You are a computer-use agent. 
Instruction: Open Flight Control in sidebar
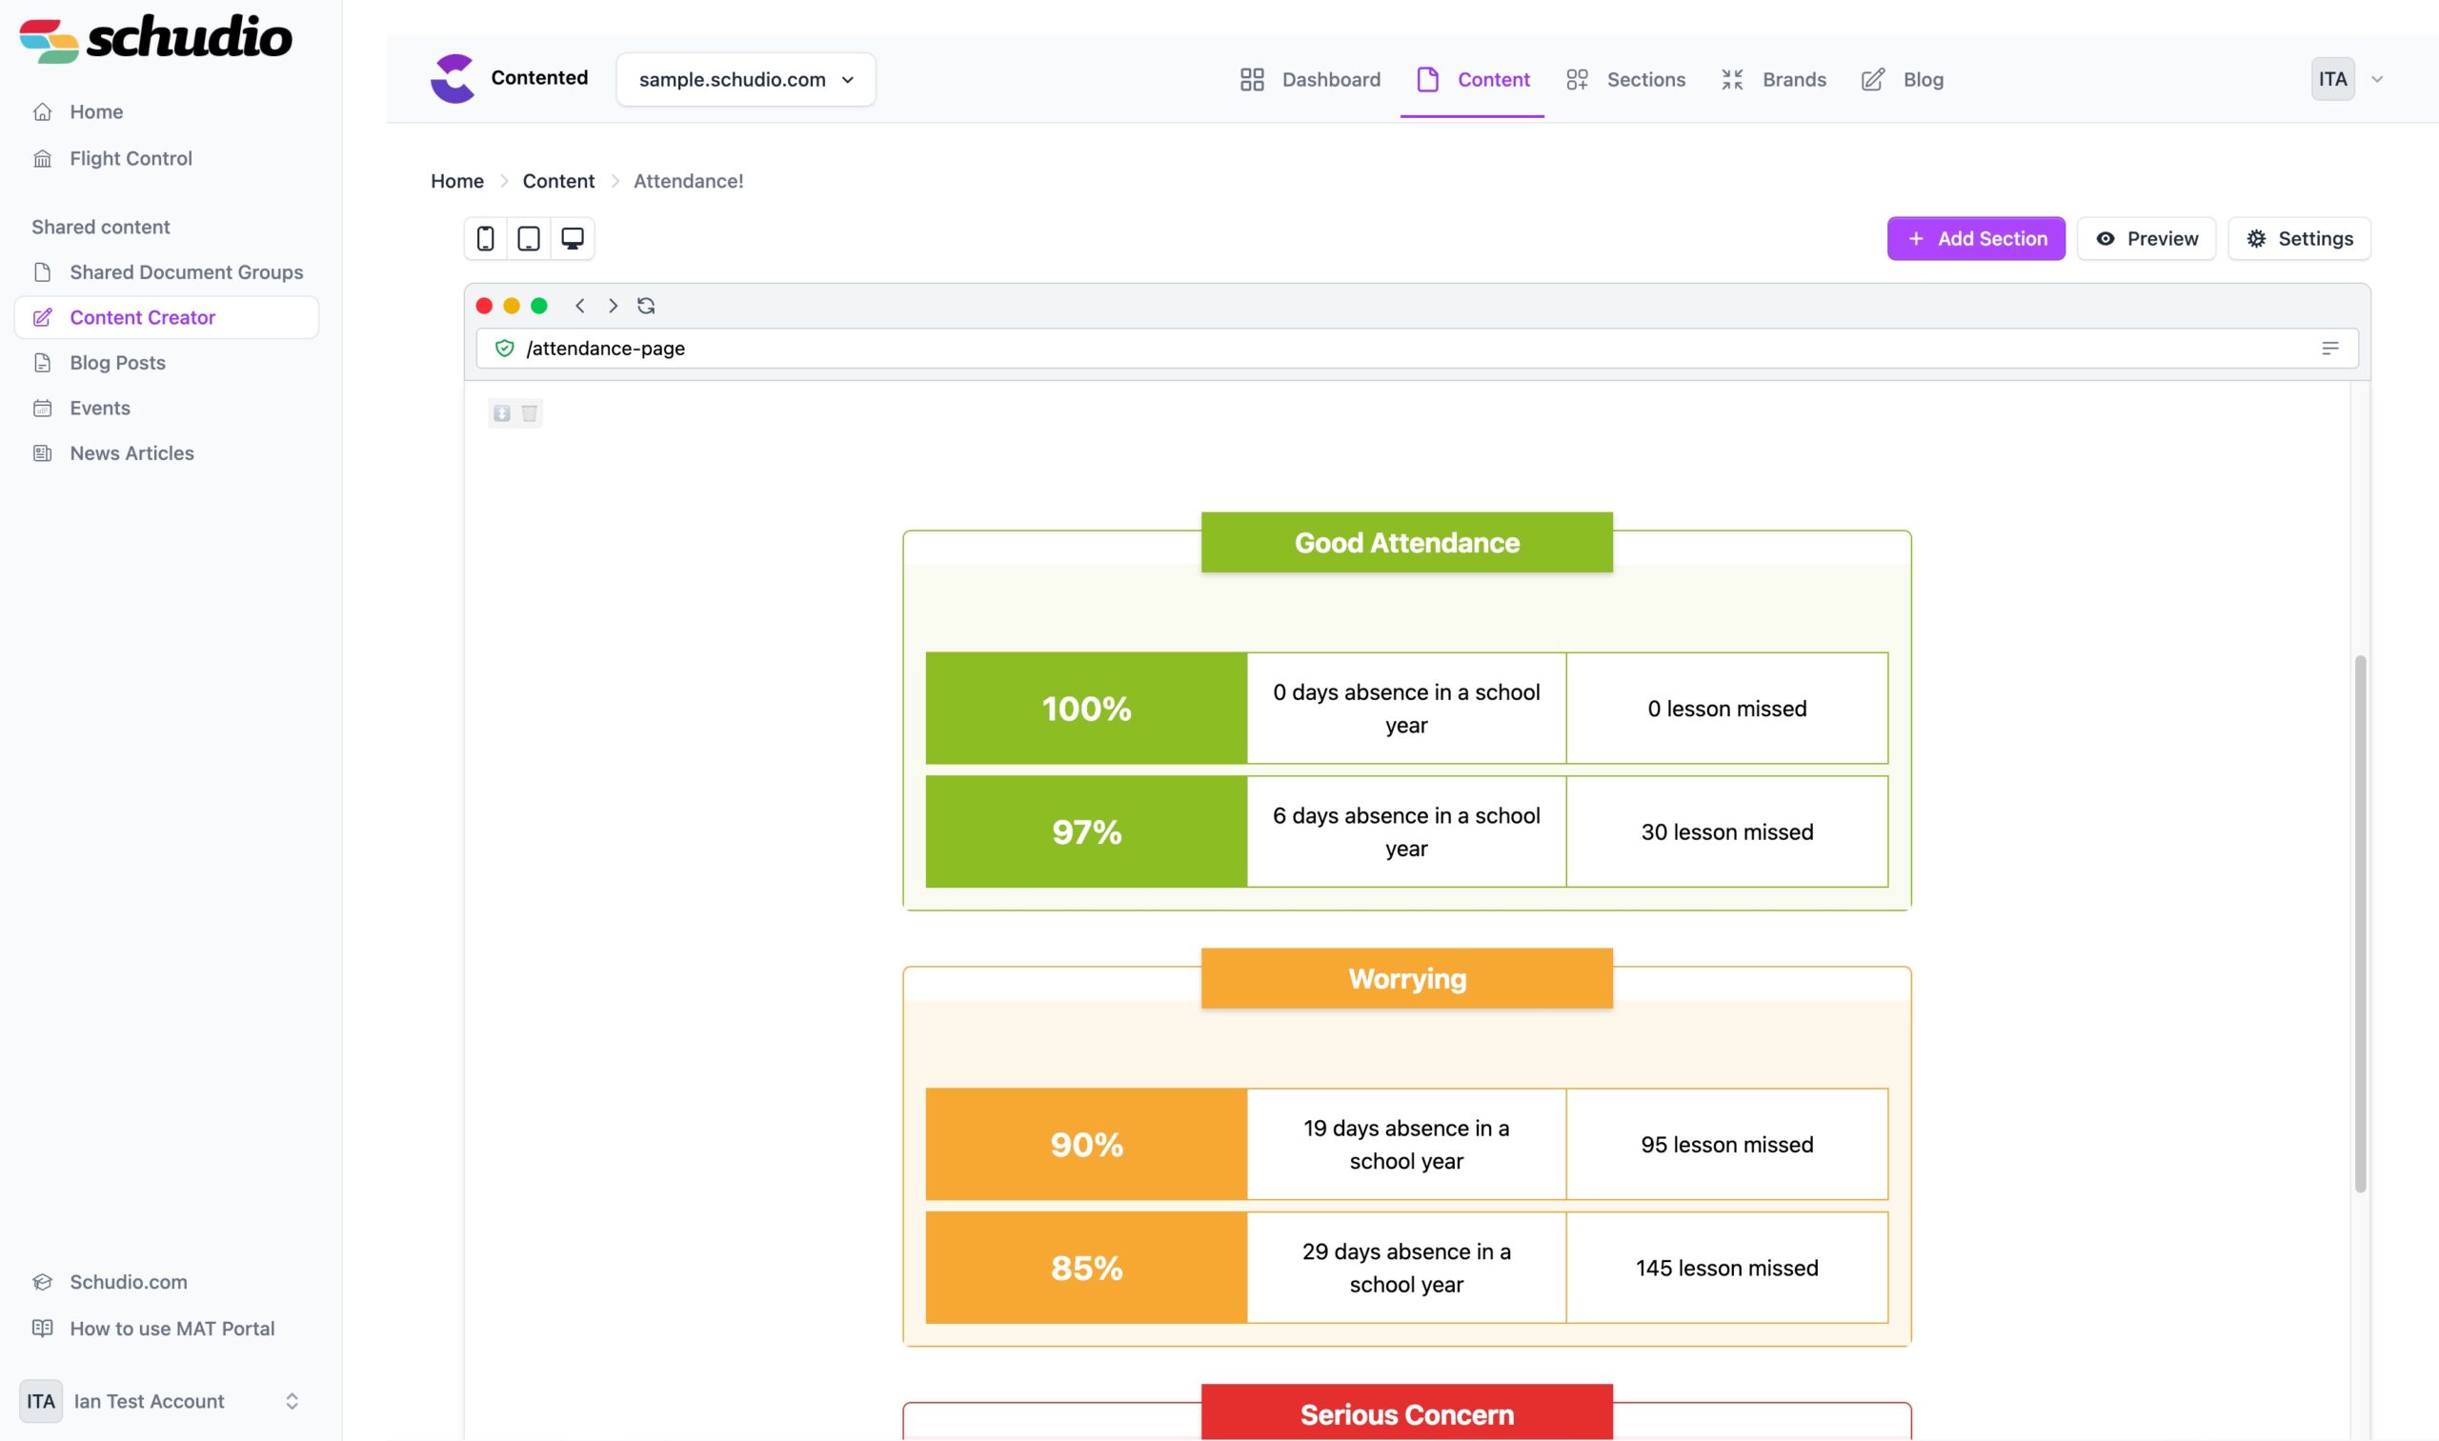(x=131, y=158)
